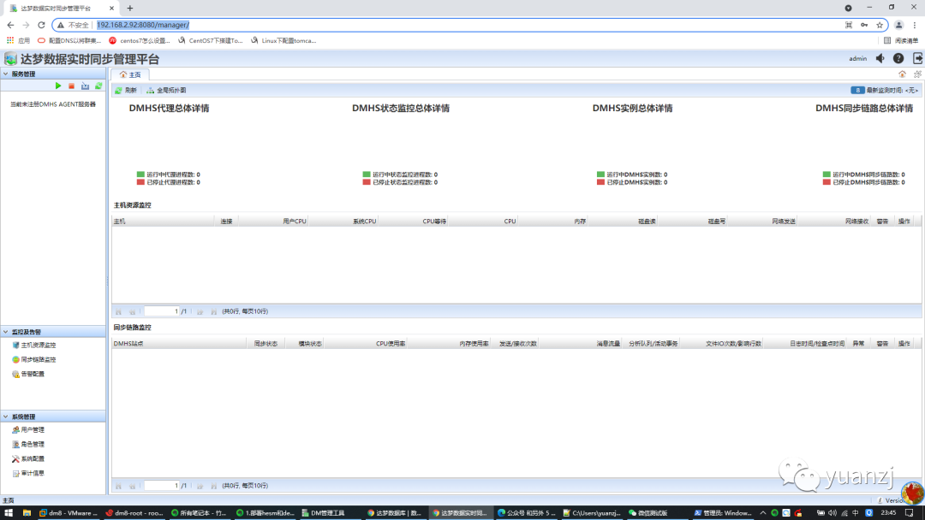
Task: Start service with green play icon
Action: pyautogui.click(x=58, y=86)
